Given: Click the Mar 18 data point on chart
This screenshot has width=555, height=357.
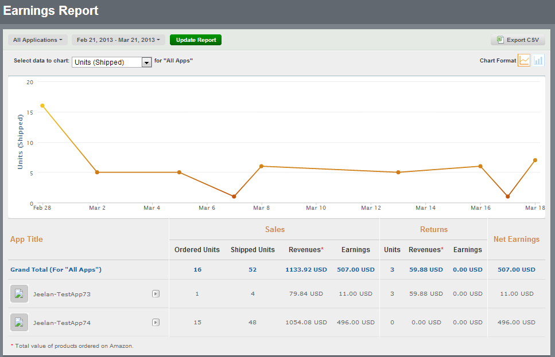Looking at the screenshot, I should coord(535,160).
